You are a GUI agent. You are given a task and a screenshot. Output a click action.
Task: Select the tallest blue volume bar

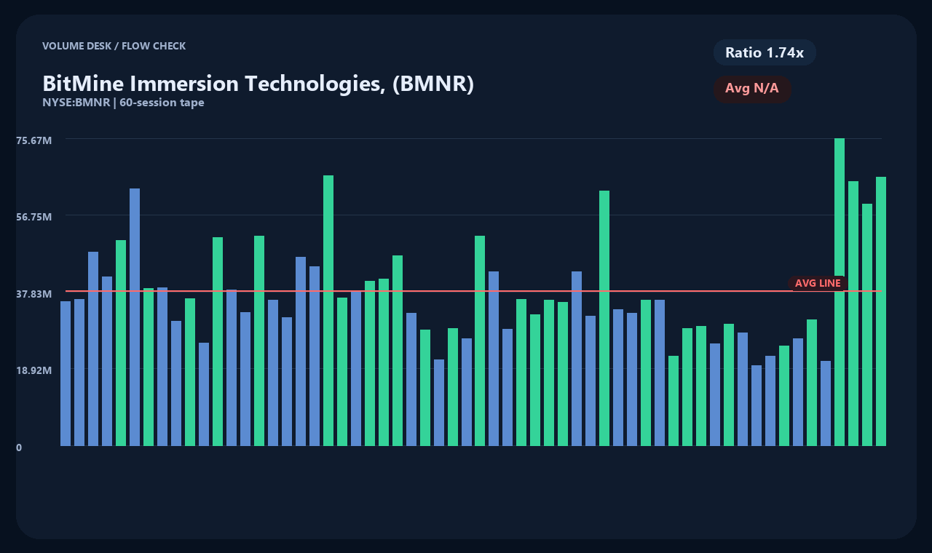coord(135,317)
